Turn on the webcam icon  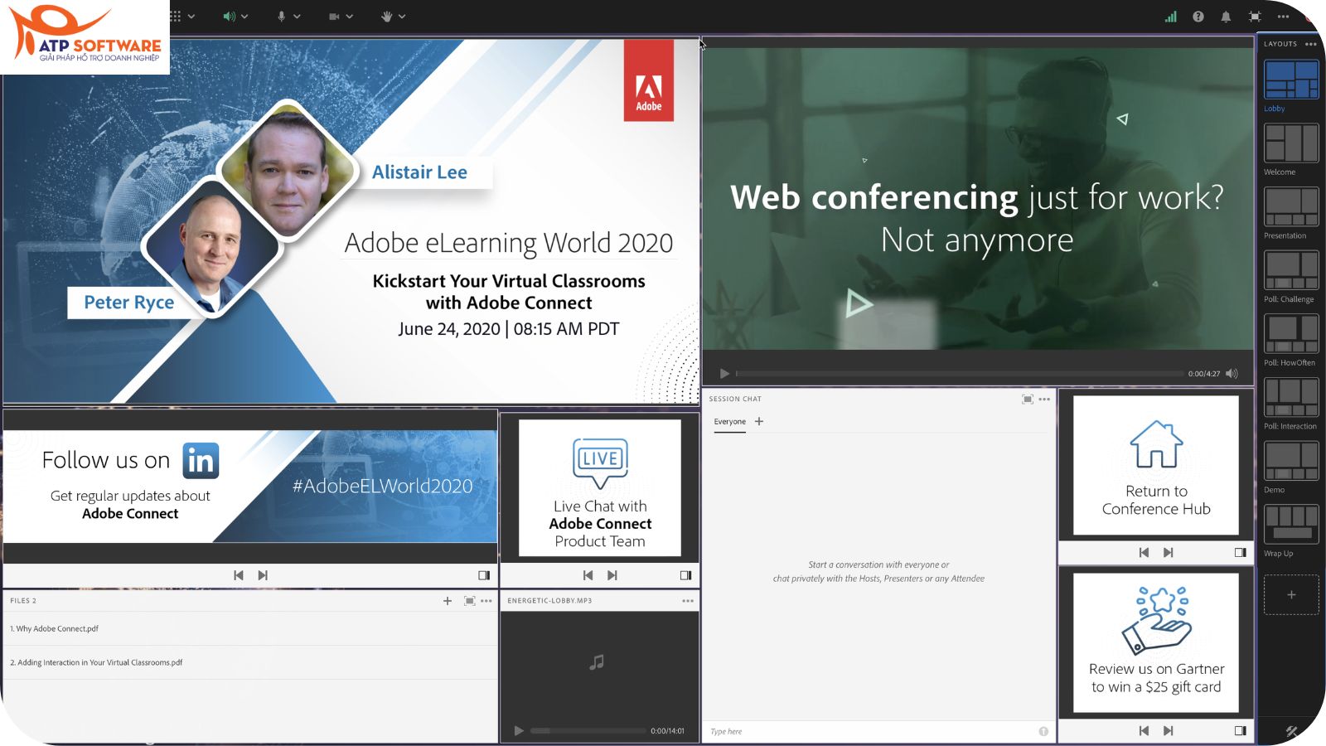coord(335,15)
